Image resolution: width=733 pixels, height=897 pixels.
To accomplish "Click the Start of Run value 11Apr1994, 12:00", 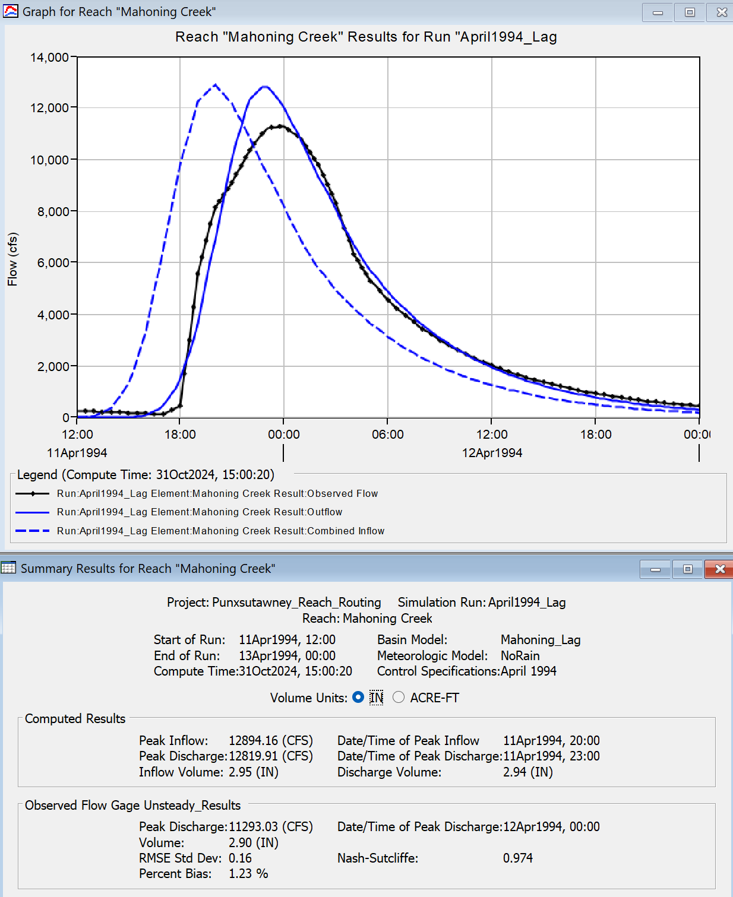I will pyautogui.click(x=287, y=639).
